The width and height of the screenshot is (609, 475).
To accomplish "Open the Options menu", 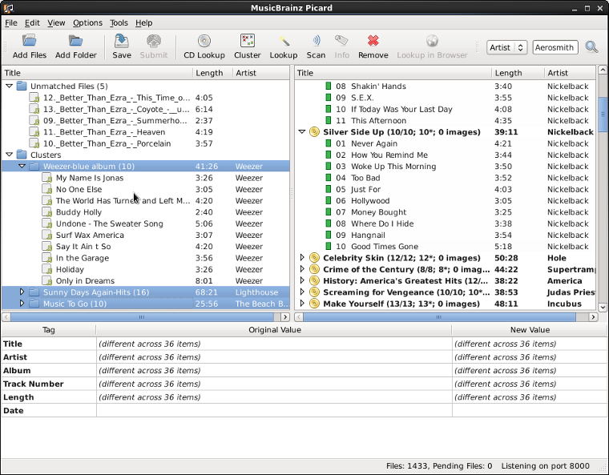I will pyautogui.click(x=87, y=23).
